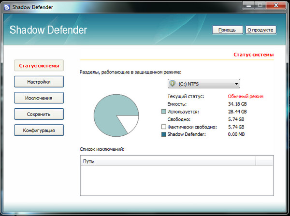Click the Используется legend color swatch

[x=164, y=112]
